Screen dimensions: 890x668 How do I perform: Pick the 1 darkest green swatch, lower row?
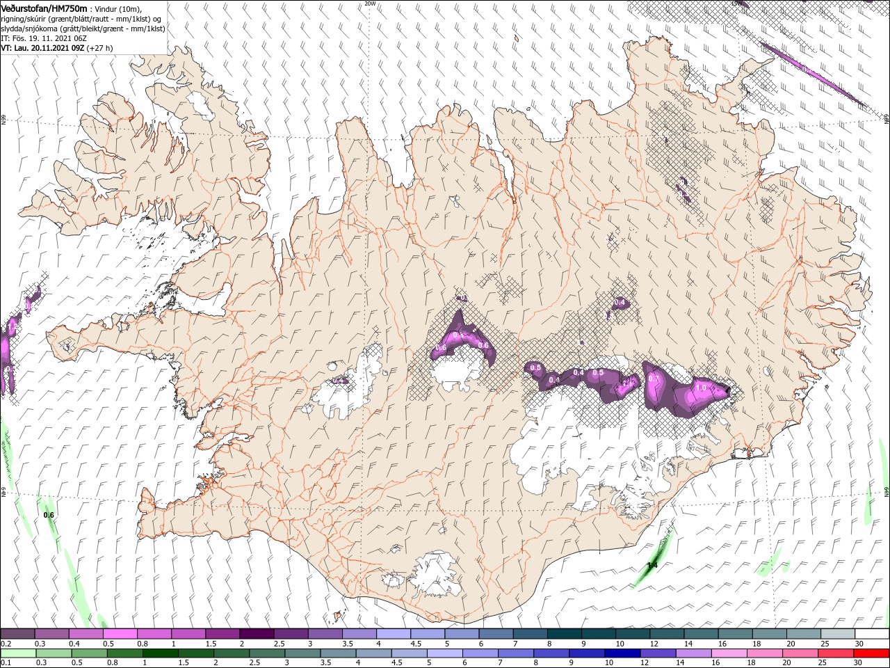[160, 653]
